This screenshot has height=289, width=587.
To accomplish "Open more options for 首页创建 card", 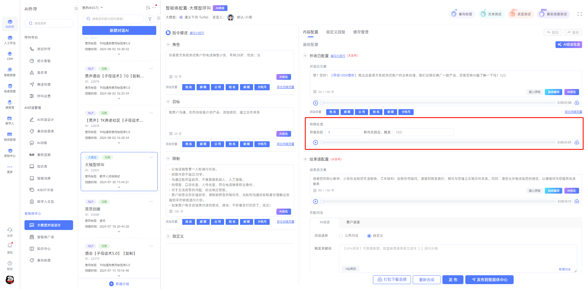I will pos(151,202).
